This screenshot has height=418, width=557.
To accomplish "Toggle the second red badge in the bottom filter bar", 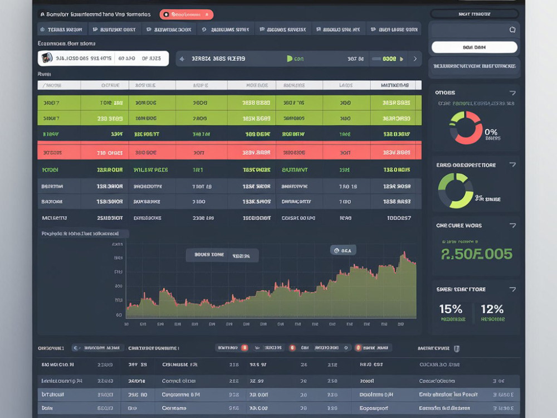I will click(x=292, y=348).
